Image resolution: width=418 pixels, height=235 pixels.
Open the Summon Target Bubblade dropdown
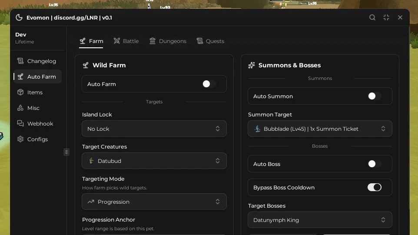click(320, 129)
